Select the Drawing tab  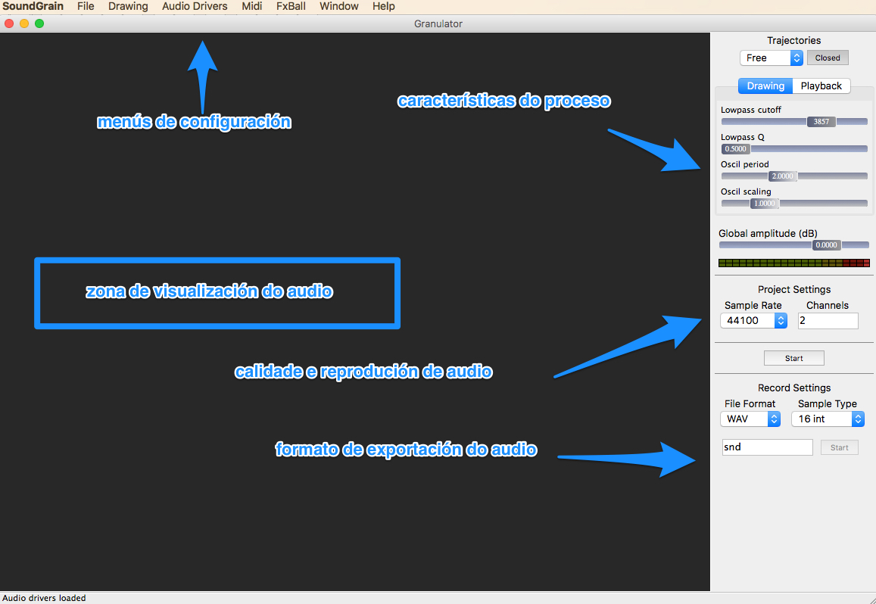pos(765,86)
